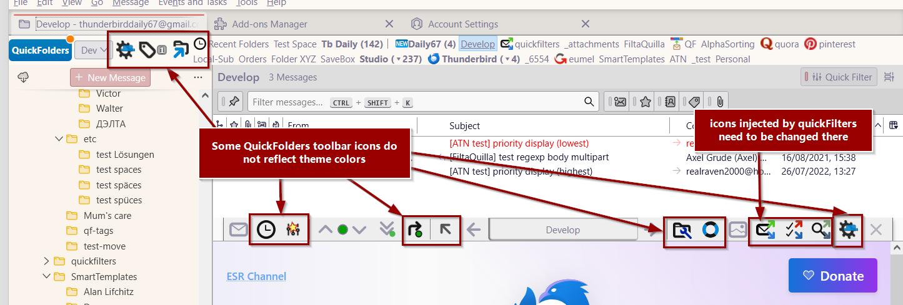Click the QuickFolders button
Screen dimensions: 903x305
tap(41, 51)
